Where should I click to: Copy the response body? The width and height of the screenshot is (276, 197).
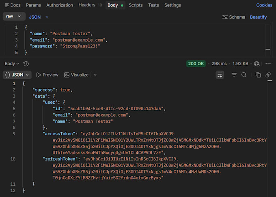(x=258, y=75)
